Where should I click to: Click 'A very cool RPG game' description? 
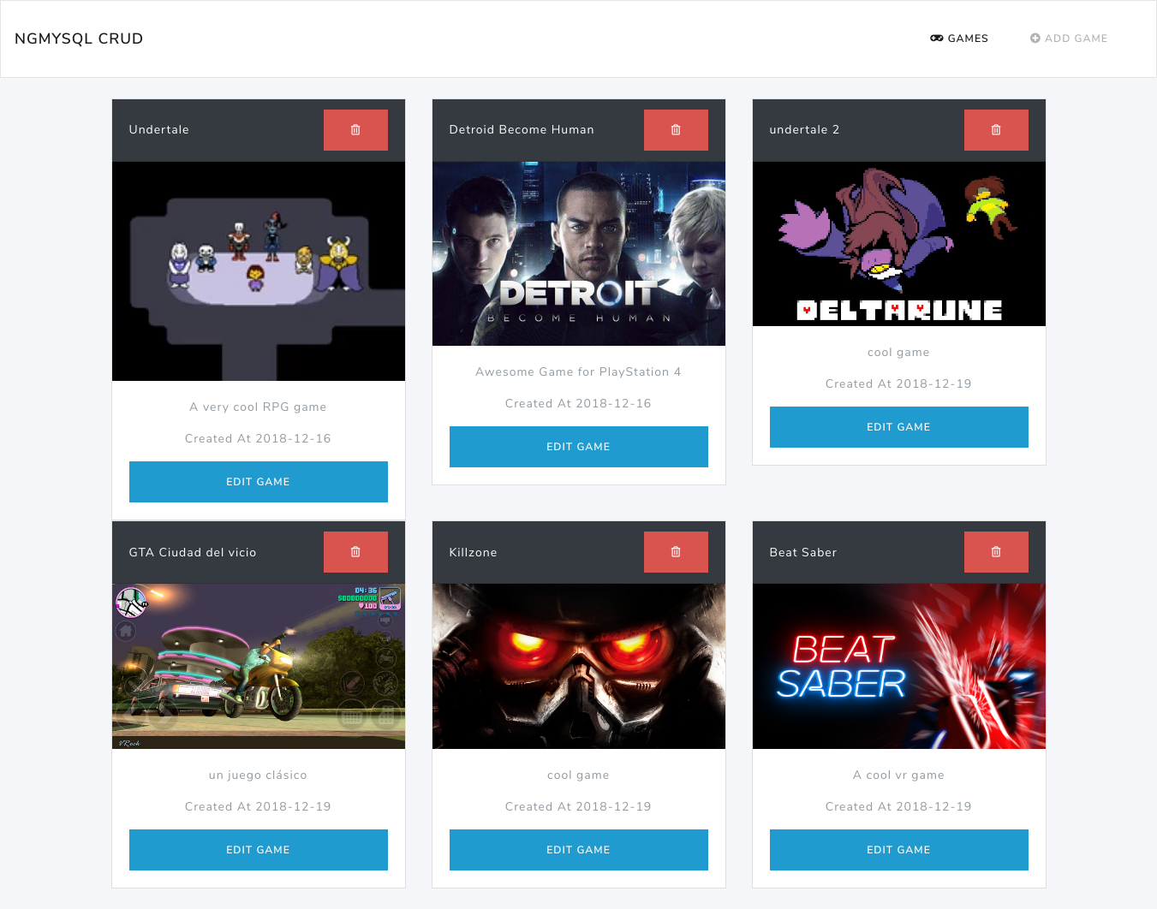pyautogui.click(x=258, y=407)
